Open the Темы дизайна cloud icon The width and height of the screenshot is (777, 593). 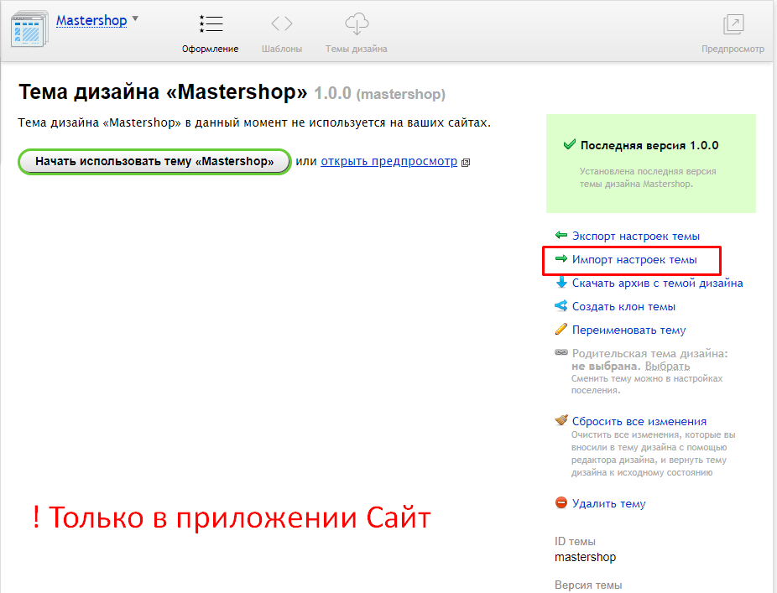pos(357,23)
